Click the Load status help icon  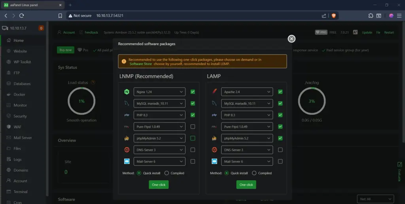tap(93, 83)
